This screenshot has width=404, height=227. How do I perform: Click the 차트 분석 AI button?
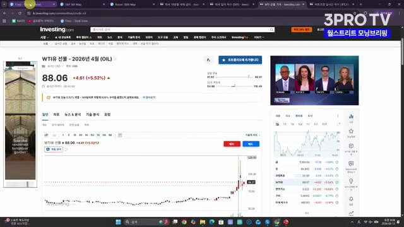click(x=54, y=149)
